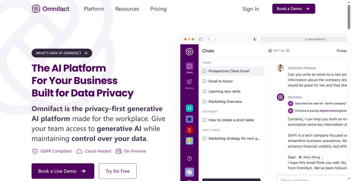The width and height of the screenshot is (351, 181).
Task: Select the lightbulb space icon
Action: [x=189, y=141]
